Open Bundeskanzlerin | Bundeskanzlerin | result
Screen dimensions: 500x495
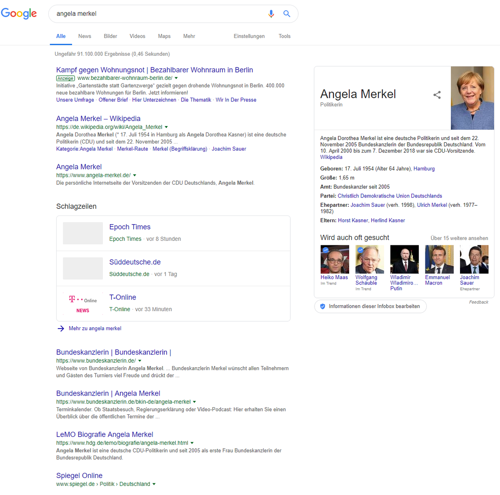pos(114,352)
